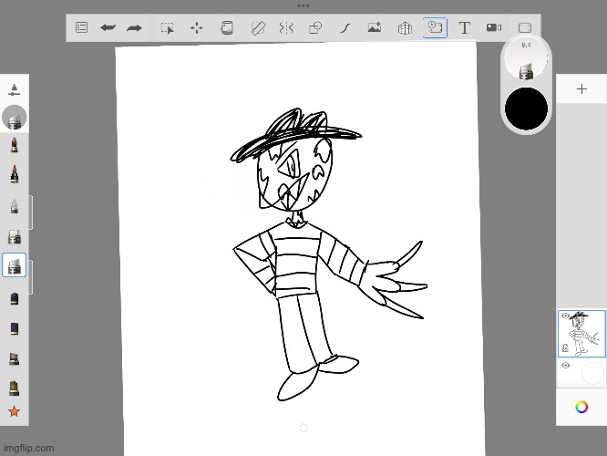Click the round current brush preview
The width and height of the screenshot is (607, 456).
point(15,117)
